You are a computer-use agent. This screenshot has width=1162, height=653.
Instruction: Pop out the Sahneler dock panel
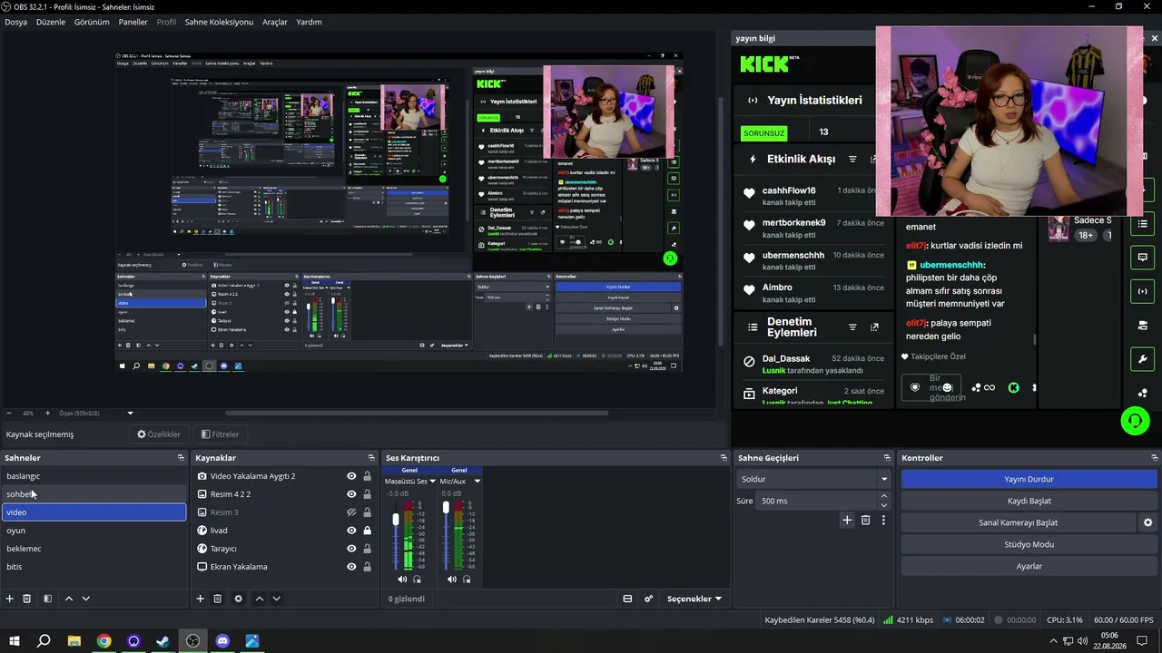coord(181,458)
